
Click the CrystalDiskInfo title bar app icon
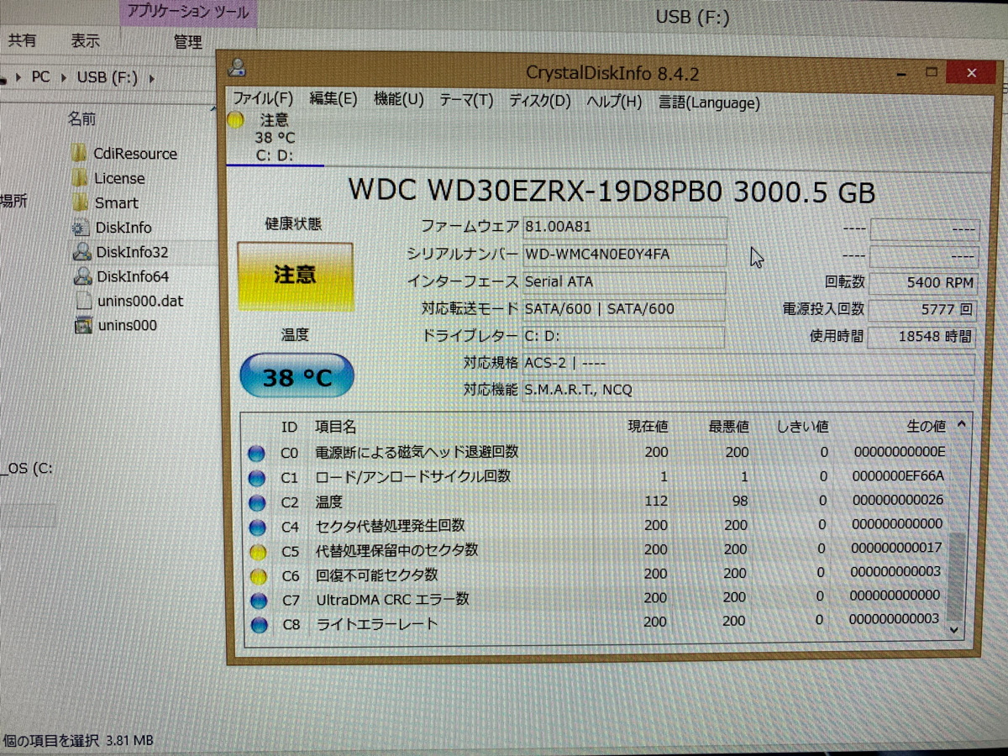[237, 67]
